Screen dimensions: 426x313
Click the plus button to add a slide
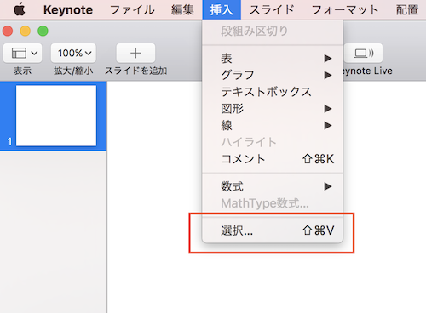[135, 53]
